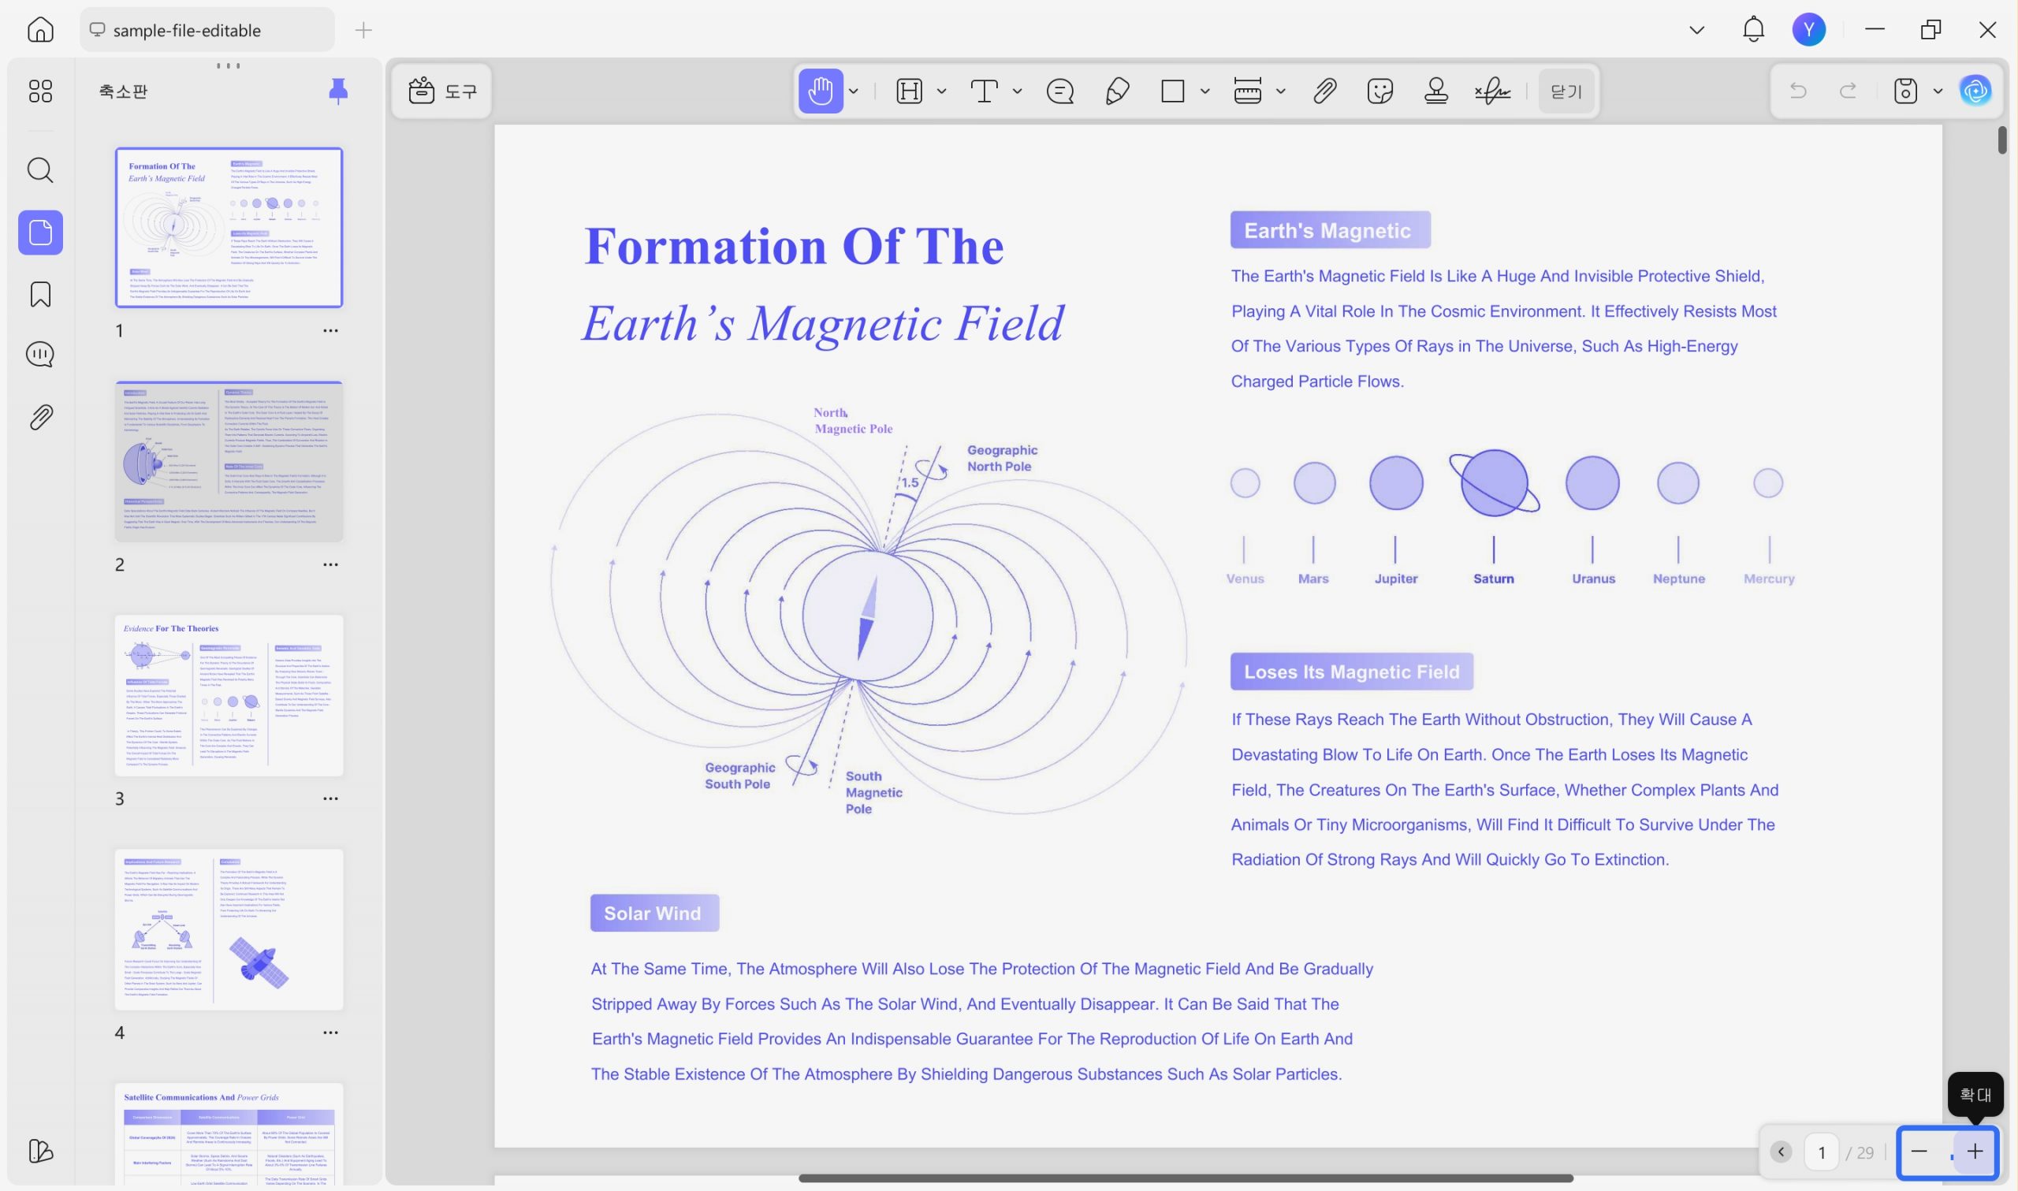Unpin the 축소판 thumbnail panel
Viewport: 2018px width, 1191px height.
pos(339,91)
